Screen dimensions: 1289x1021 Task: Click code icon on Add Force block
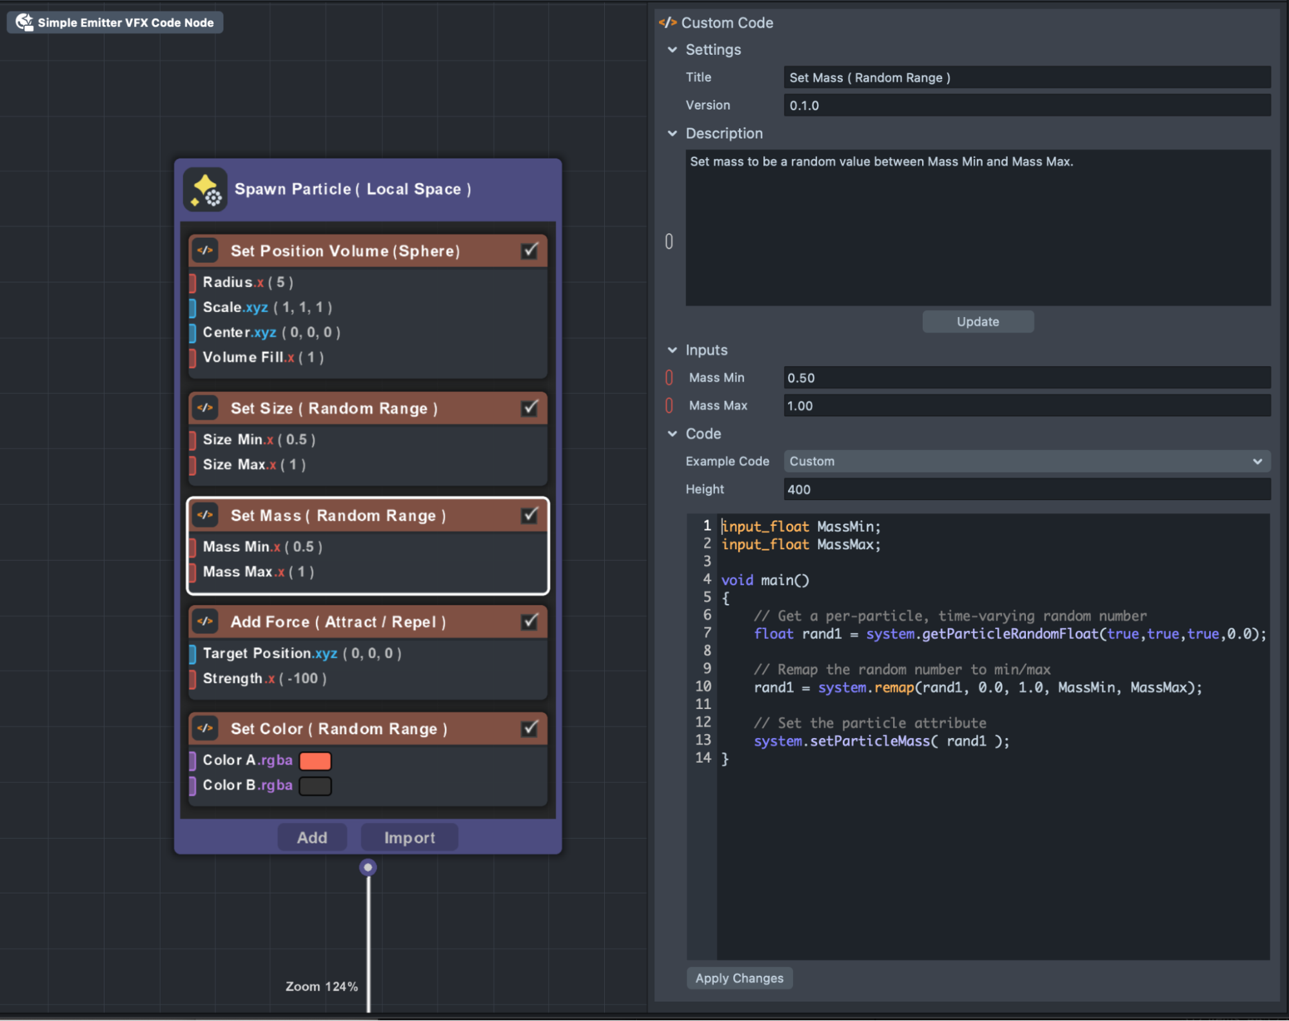click(x=205, y=621)
